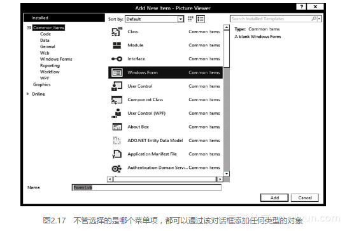Switch to small icons view

(190, 19)
